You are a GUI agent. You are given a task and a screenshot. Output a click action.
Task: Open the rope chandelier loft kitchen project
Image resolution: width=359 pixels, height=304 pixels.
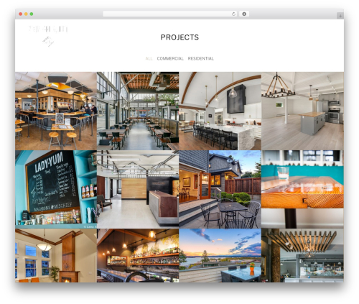[302, 111]
